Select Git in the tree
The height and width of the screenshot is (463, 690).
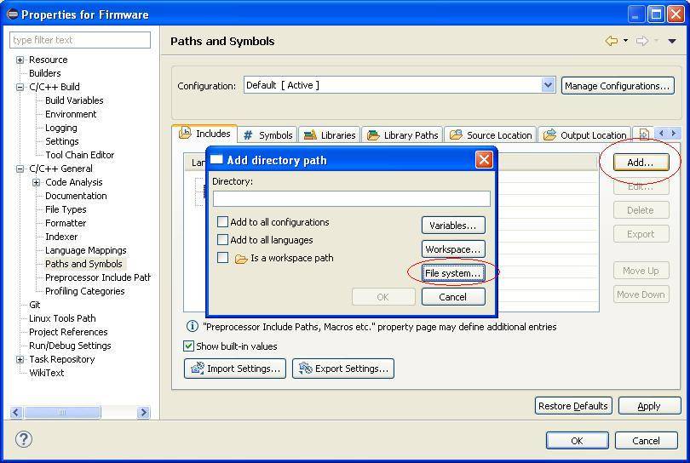click(x=35, y=306)
